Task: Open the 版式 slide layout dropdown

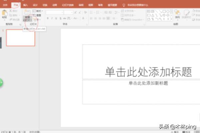Action: tap(38, 11)
